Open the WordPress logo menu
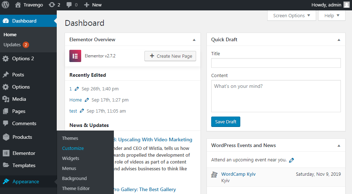Image resolution: width=352 pixels, height=194 pixels. (x=5, y=5)
